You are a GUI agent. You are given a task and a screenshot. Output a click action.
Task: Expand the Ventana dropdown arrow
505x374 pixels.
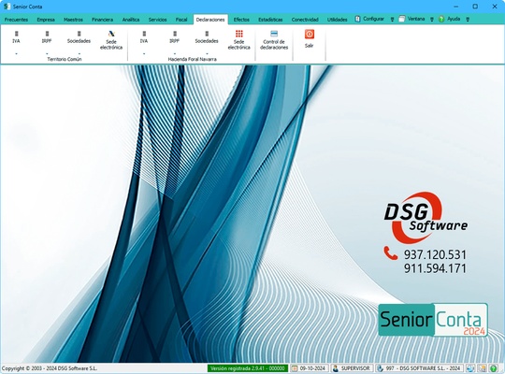432,20
